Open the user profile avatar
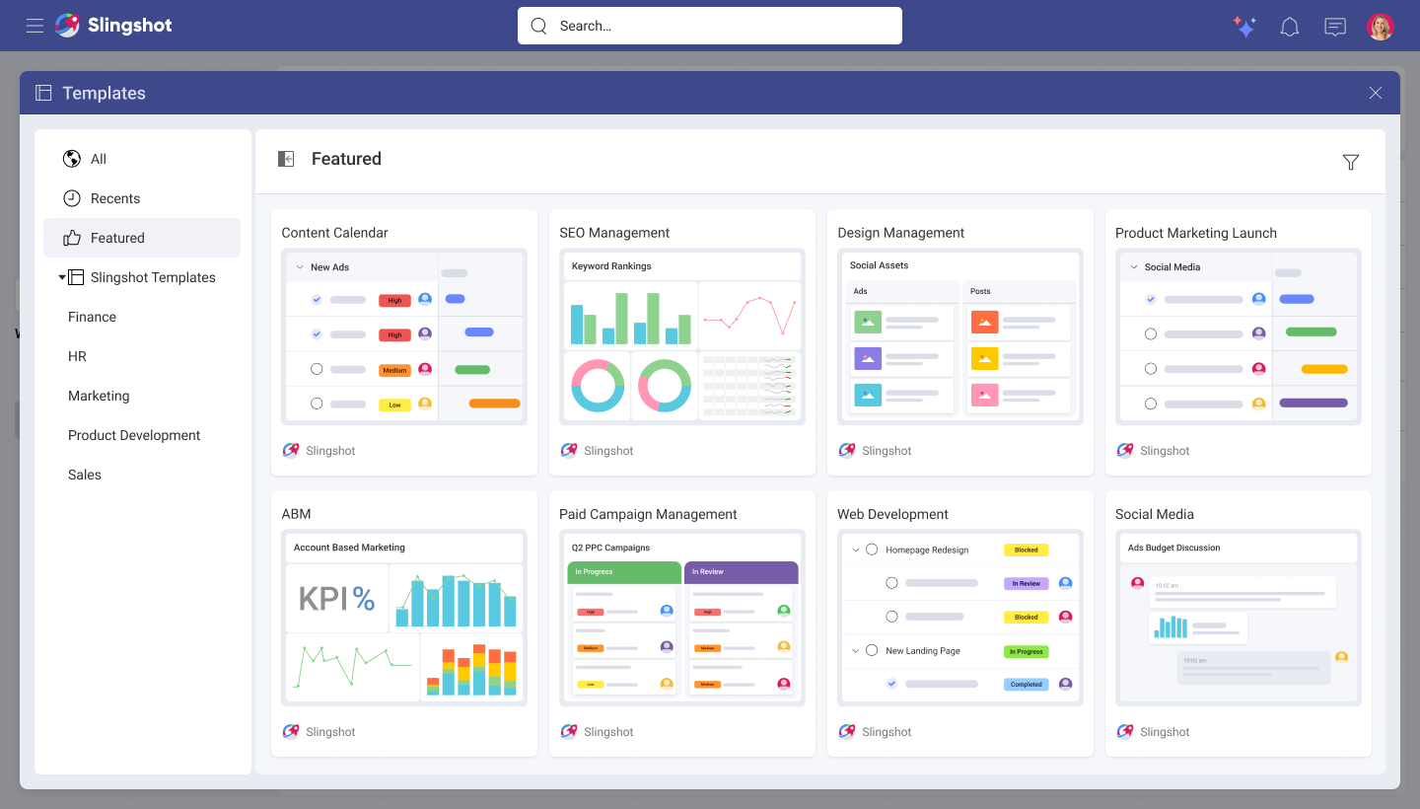The height and width of the screenshot is (809, 1420). click(x=1381, y=27)
